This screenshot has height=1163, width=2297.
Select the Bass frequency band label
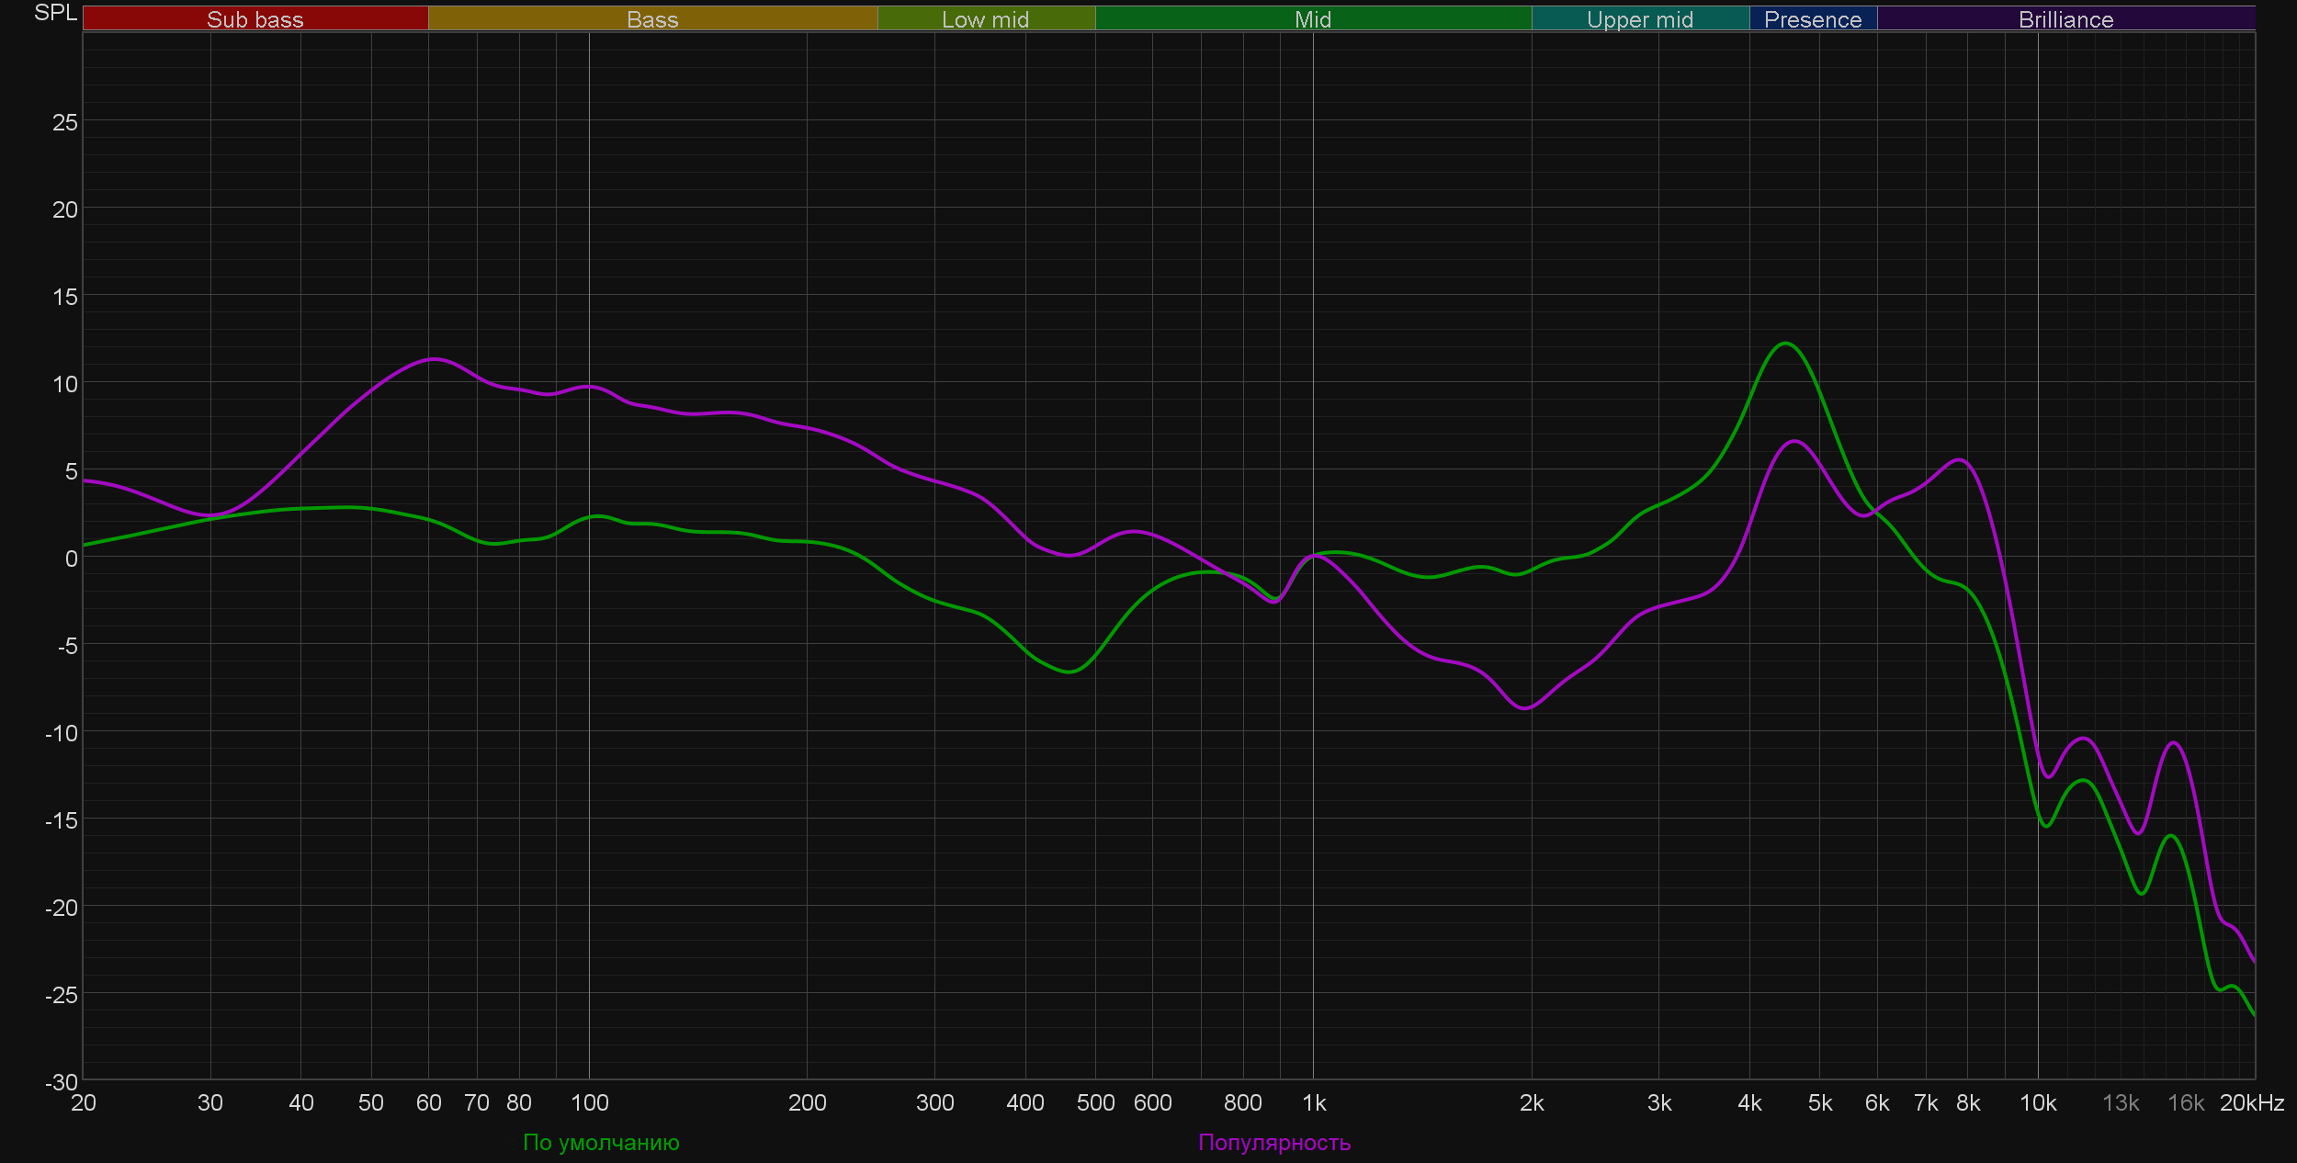(x=652, y=19)
